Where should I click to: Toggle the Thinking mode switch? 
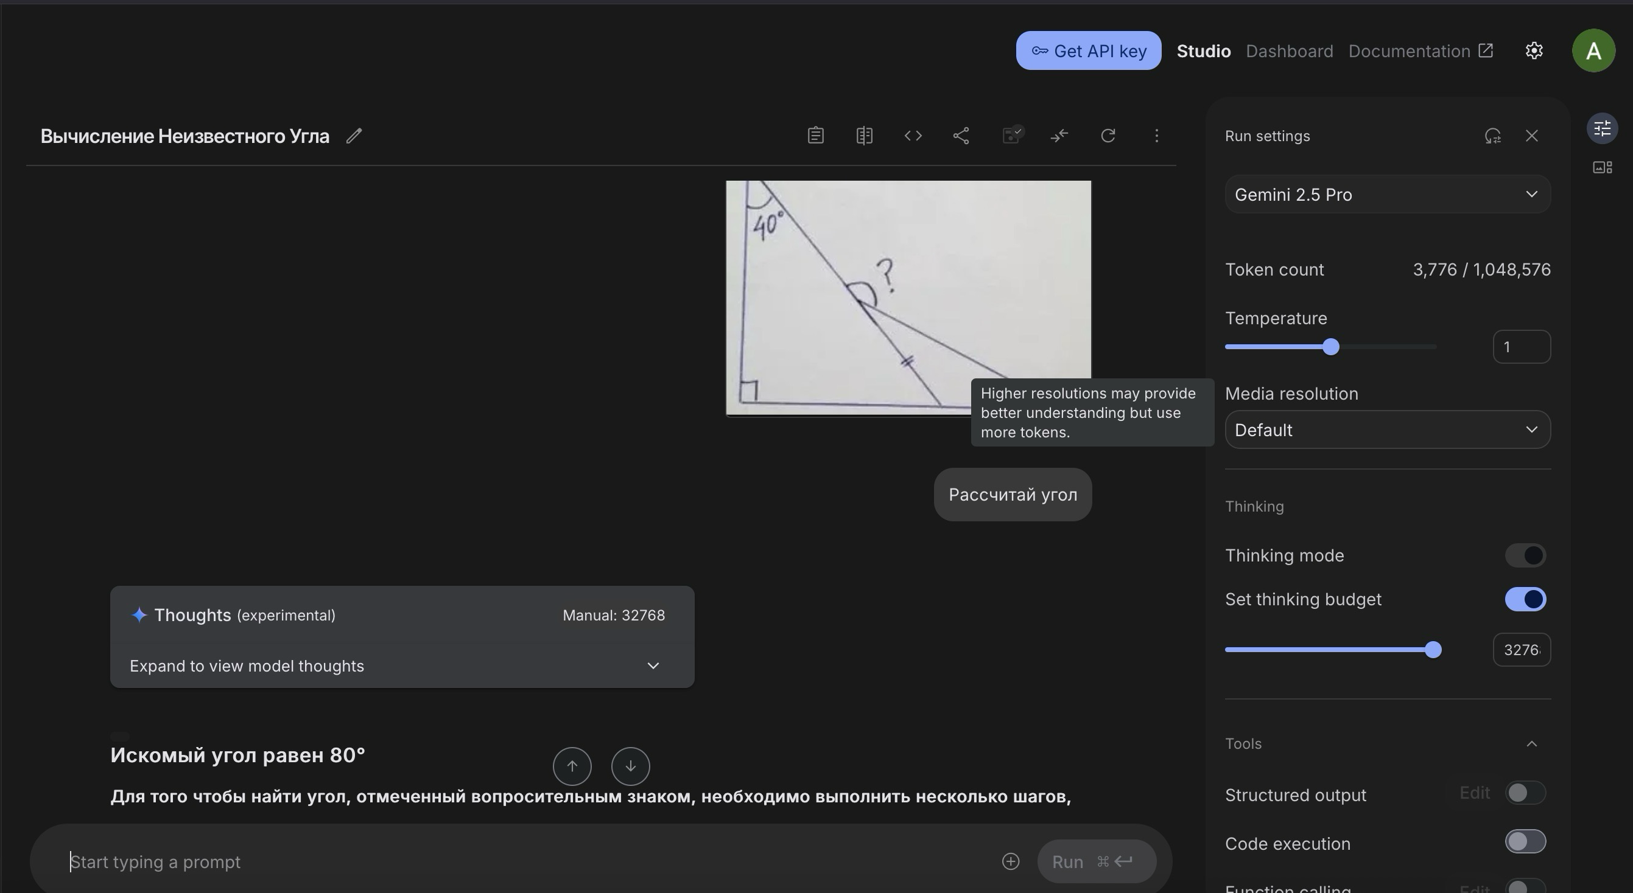click(x=1525, y=555)
